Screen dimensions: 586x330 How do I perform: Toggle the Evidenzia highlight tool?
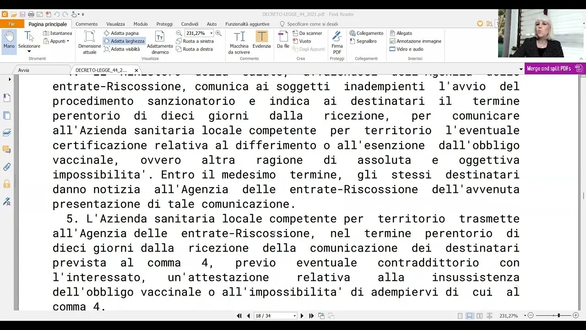pyautogui.click(x=261, y=40)
